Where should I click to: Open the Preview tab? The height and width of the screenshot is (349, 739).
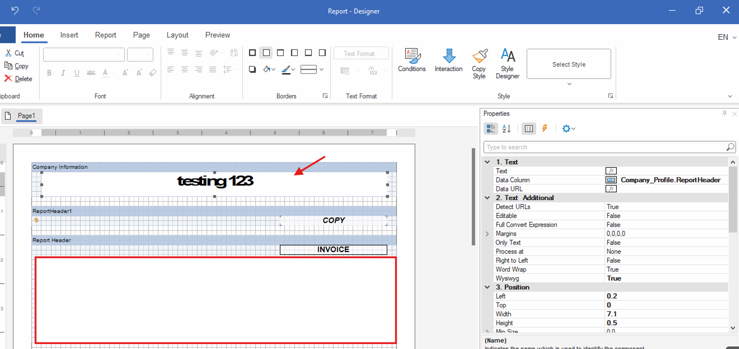point(218,35)
